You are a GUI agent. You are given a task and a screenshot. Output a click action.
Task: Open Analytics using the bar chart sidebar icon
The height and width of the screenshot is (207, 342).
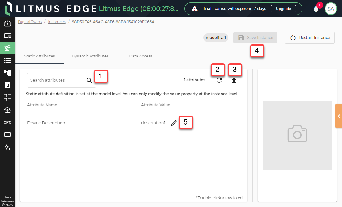point(7,85)
